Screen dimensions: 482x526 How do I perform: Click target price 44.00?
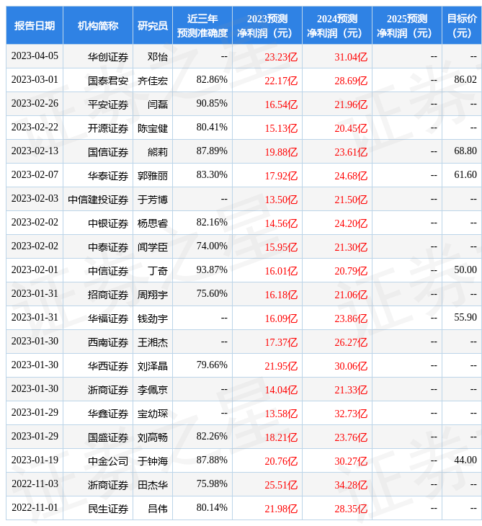click(465, 460)
